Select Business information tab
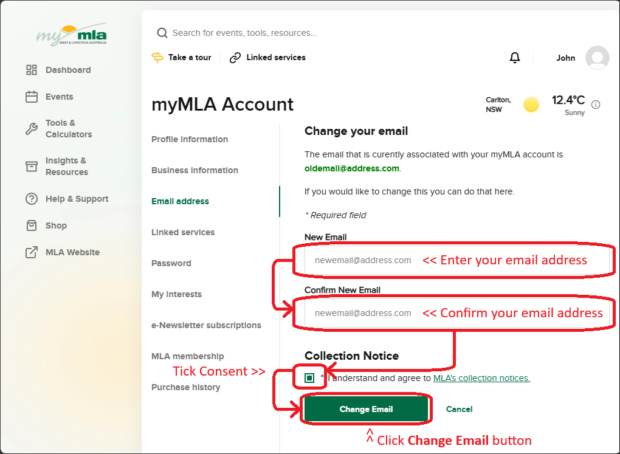The width and height of the screenshot is (620, 454). click(x=195, y=170)
